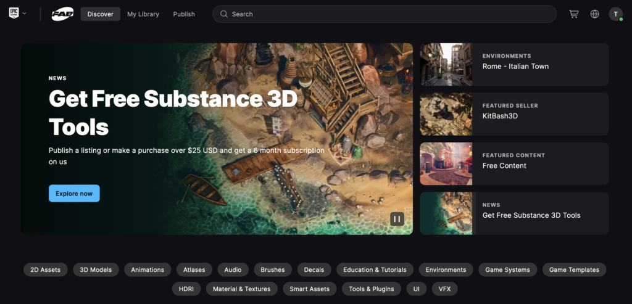Open the shopping cart icon
Image resolution: width=632 pixels, height=304 pixels.
pyautogui.click(x=573, y=14)
